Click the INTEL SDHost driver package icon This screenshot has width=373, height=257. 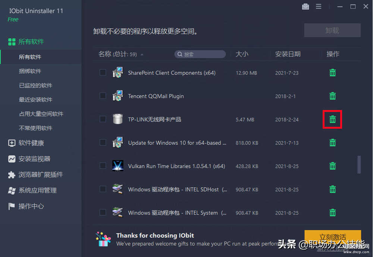[118, 189]
